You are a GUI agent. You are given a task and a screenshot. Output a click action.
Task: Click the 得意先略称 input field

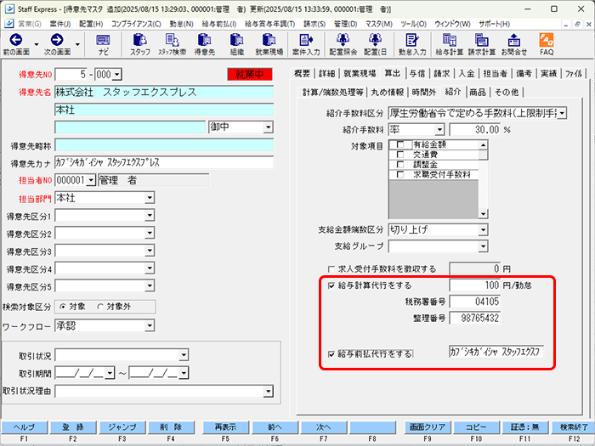(164, 145)
